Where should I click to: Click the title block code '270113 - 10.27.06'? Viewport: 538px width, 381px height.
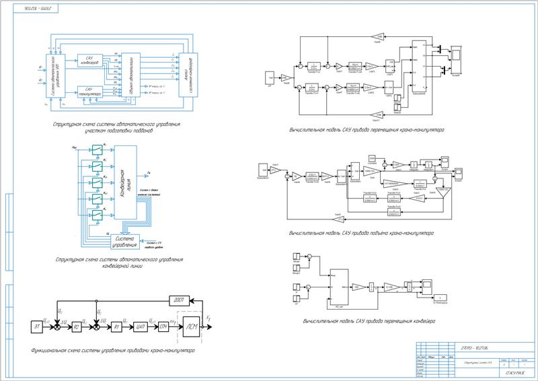click(x=475, y=349)
